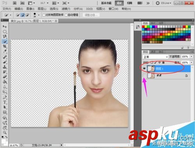Open the 图像(I) menu
Image resolution: width=195 pixels, height=148 pixels.
point(30,9)
